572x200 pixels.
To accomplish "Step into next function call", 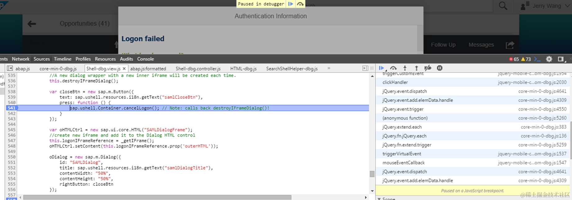I will click(405, 68).
